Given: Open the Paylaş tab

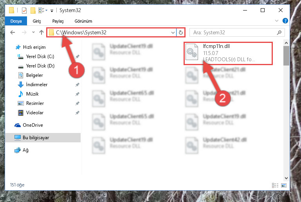Looking at the screenshot, I should tap(58, 21).
